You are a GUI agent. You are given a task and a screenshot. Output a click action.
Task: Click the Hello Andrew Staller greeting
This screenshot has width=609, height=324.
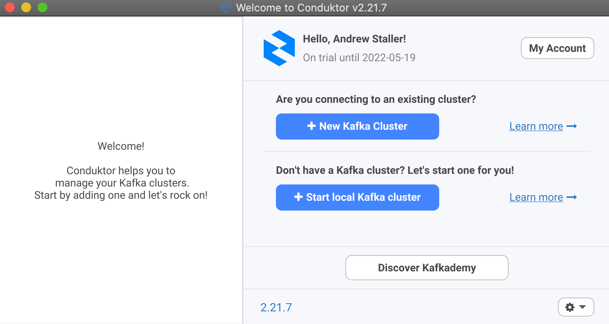click(x=355, y=38)
